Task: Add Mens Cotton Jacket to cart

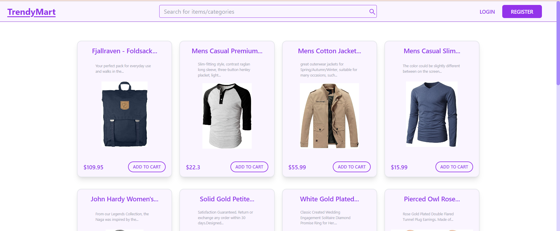Action: pos(351,167)
